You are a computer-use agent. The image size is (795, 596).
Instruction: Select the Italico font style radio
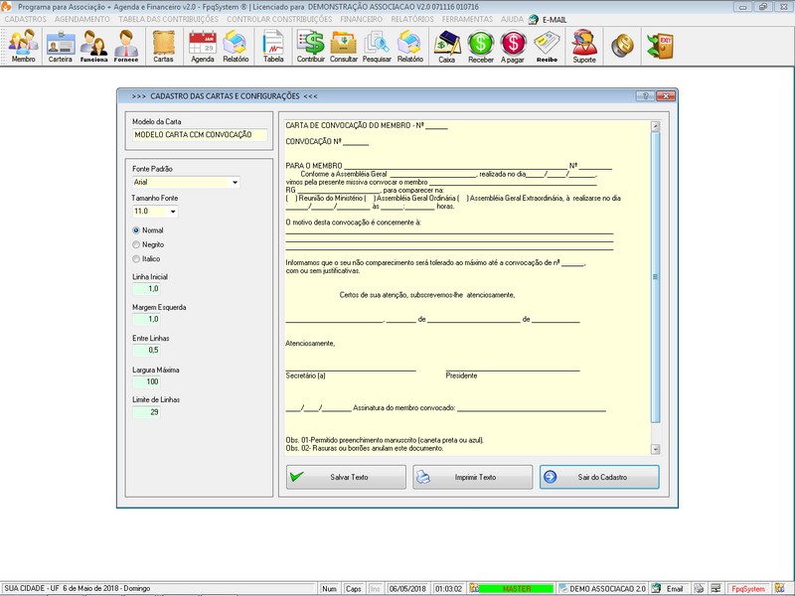click(x=136, y=258)
